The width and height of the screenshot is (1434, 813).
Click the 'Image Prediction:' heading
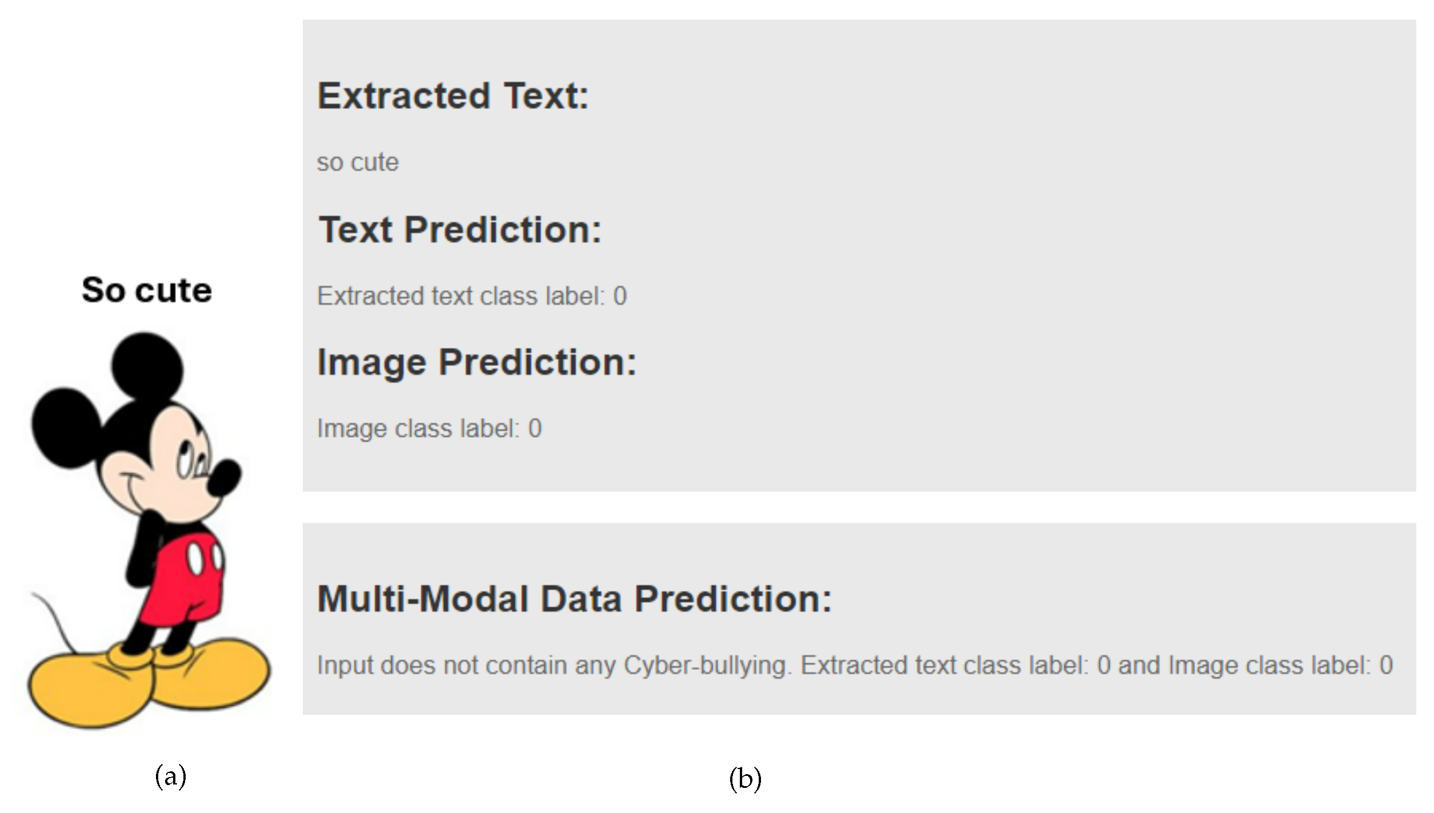[476, 362]
